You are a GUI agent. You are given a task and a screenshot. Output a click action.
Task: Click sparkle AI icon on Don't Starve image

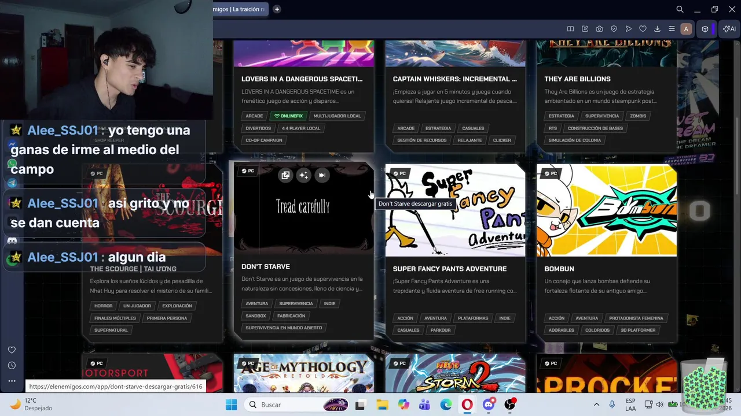click(303, 175)
